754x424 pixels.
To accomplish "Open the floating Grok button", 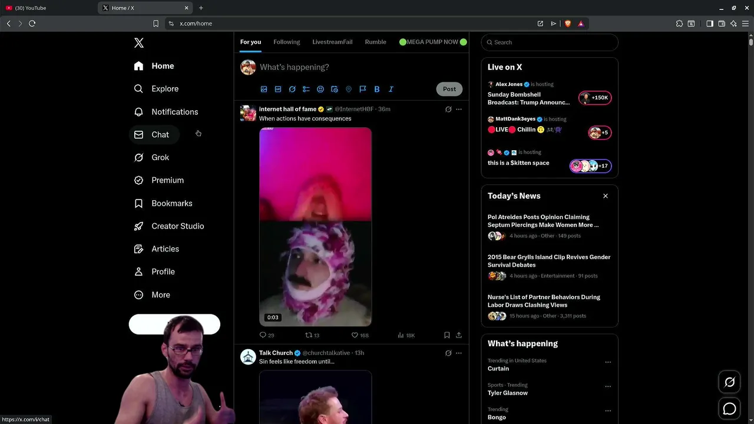I will [729, 383].
